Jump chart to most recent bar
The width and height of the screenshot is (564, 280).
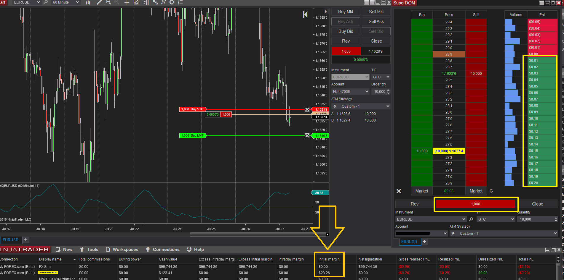[x=305, y=14]
